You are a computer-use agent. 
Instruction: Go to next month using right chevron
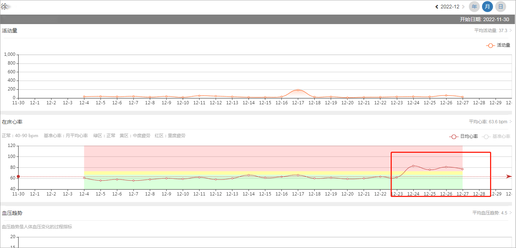point(463,7)
